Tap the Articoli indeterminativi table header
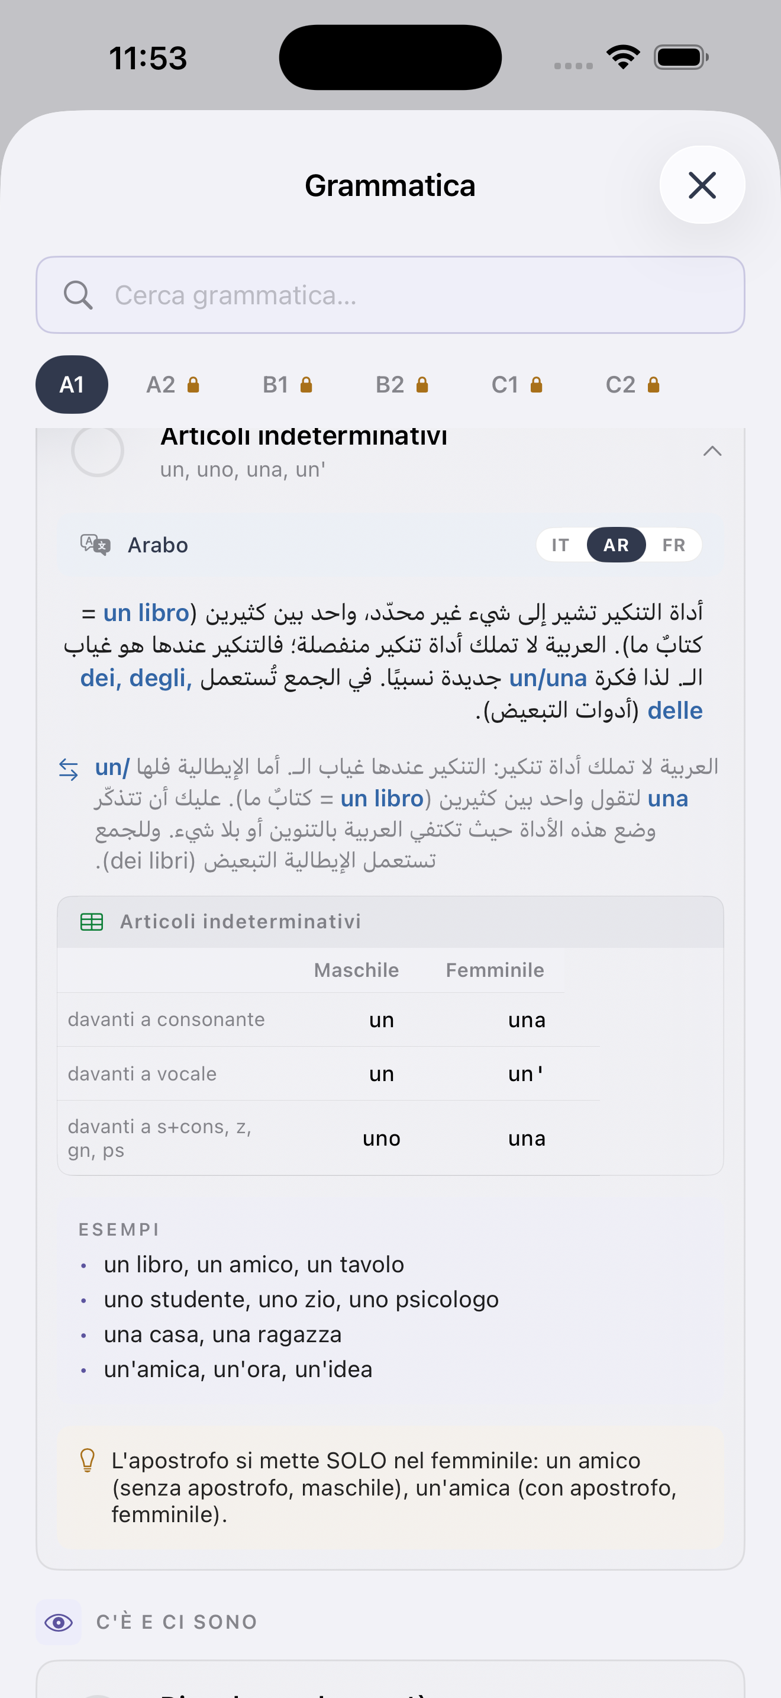The height and width of the screenshot is (1698, 781). 390,921
